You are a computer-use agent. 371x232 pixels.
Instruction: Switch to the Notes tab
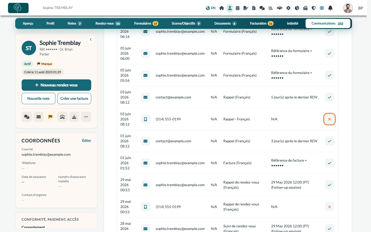click(74, 23)
